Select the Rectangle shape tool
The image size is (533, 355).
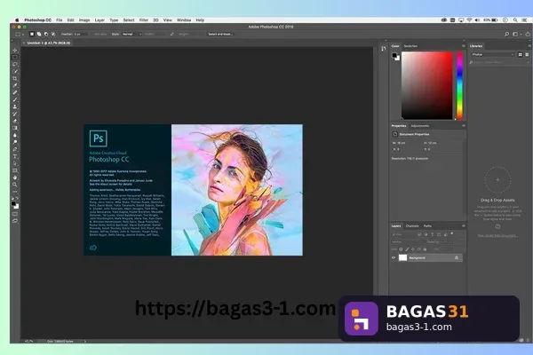tap(14, 170)
